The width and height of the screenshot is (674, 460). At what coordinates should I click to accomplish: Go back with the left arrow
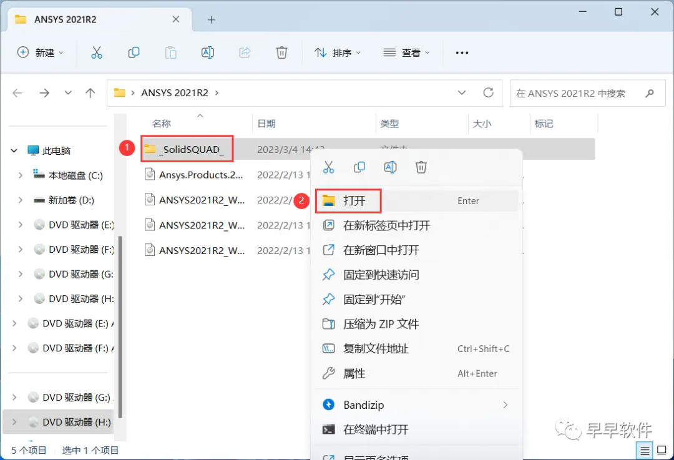(x=17, y=93)
